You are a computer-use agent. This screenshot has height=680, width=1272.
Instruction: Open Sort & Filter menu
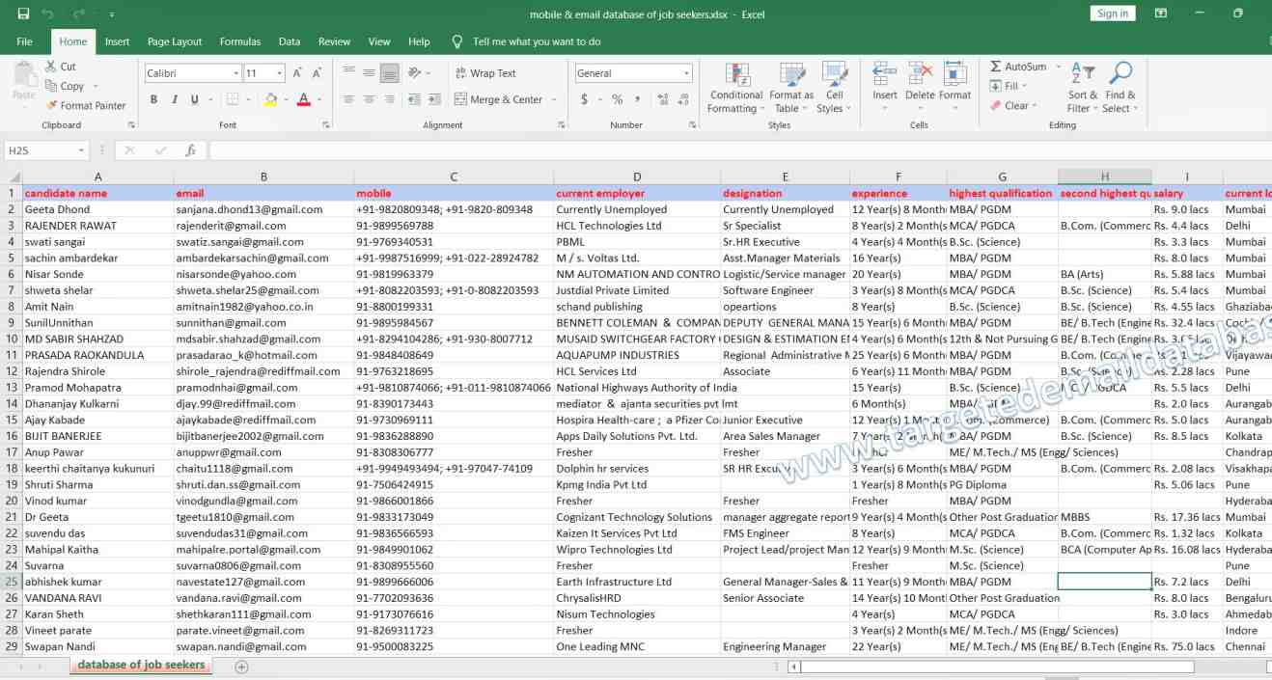coord(1083,88)
